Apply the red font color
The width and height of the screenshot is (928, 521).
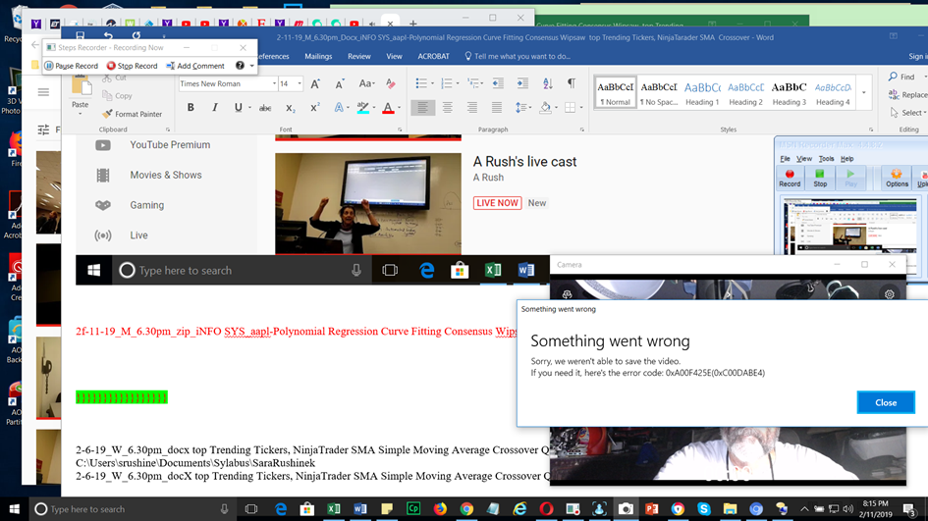(x=388, y=108)
